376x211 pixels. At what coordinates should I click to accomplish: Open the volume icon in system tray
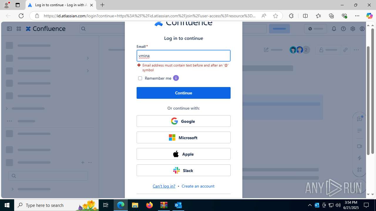(x=338, y=205)
